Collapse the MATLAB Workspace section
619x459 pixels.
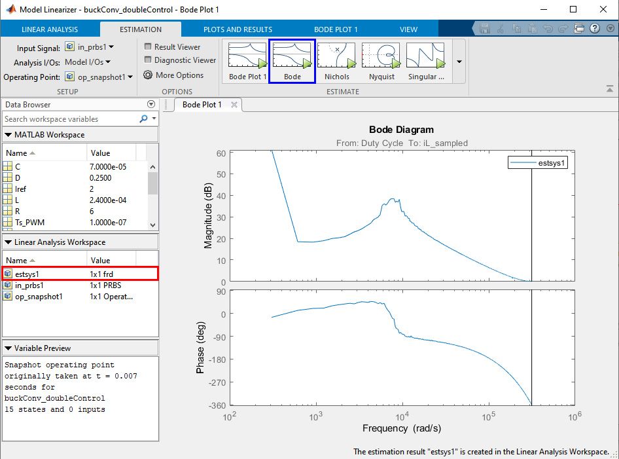(9, 135)
